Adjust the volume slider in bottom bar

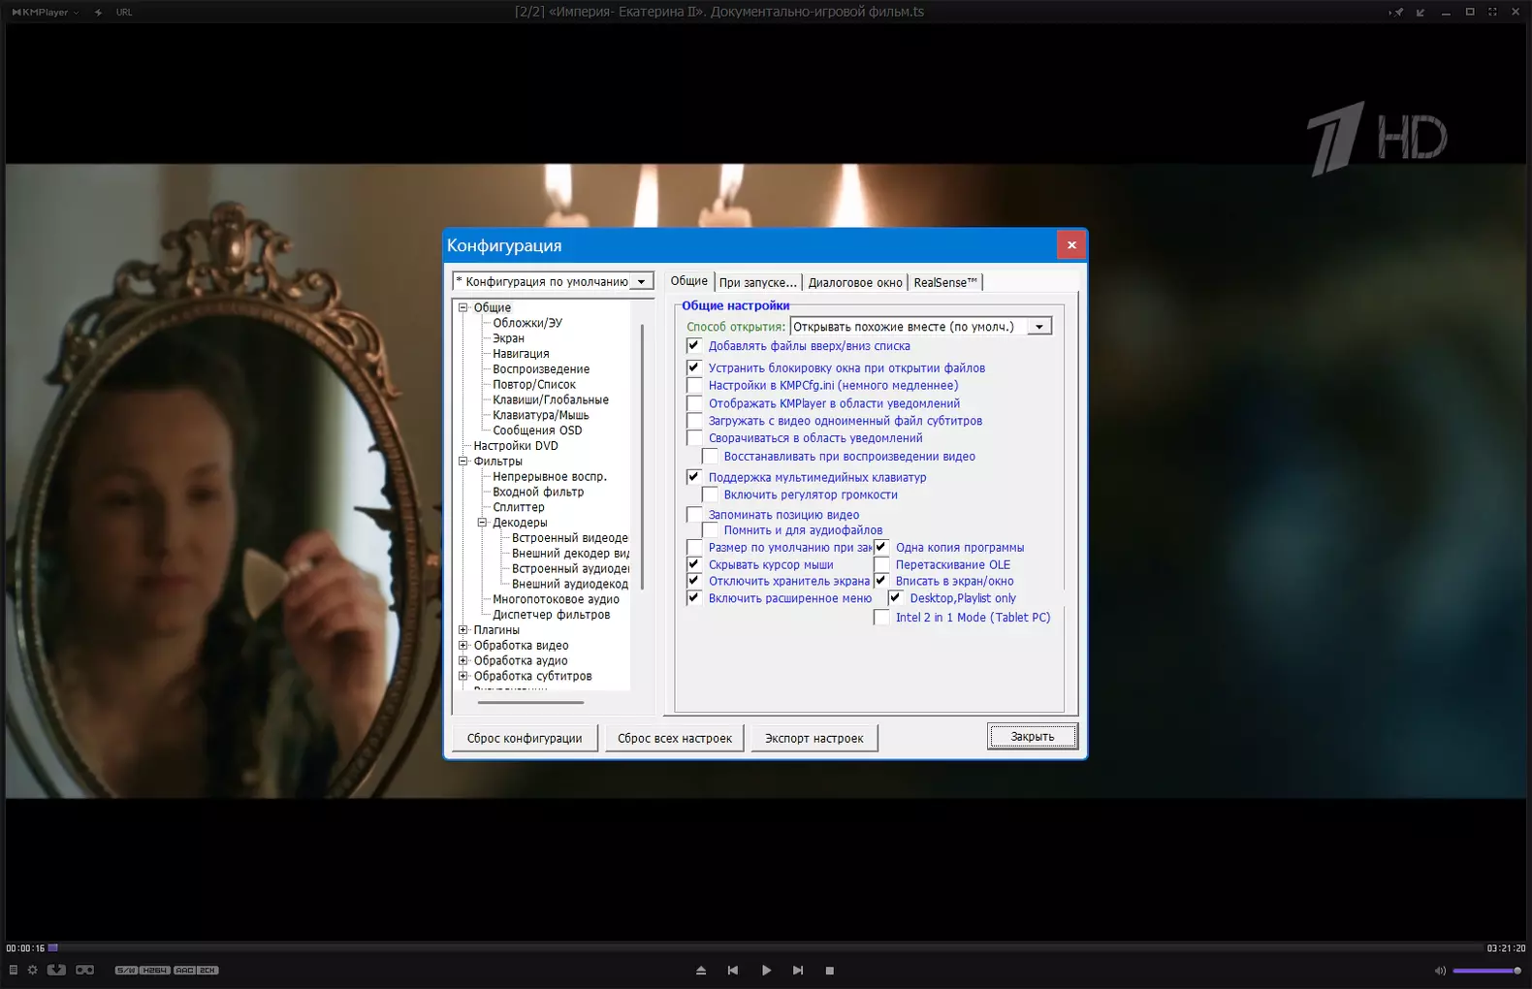1486,971
